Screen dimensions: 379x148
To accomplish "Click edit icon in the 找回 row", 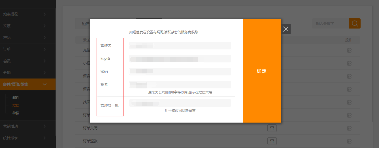I will [x=349, y=102].
